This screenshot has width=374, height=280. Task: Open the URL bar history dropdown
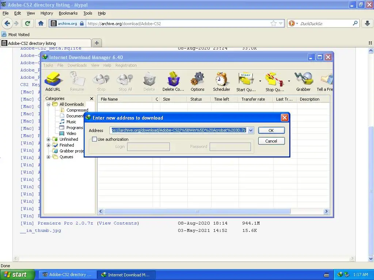pos(281,23)
